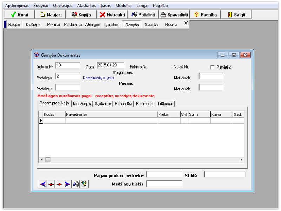Tick the Patvirtinti checkbox
The image size is (281, 211).
(213, 67)
